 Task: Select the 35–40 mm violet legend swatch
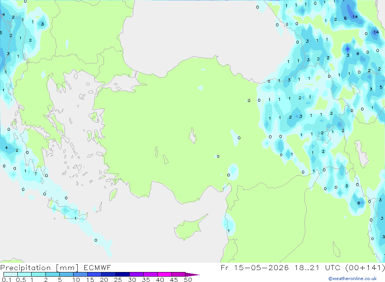pos(151,274)
